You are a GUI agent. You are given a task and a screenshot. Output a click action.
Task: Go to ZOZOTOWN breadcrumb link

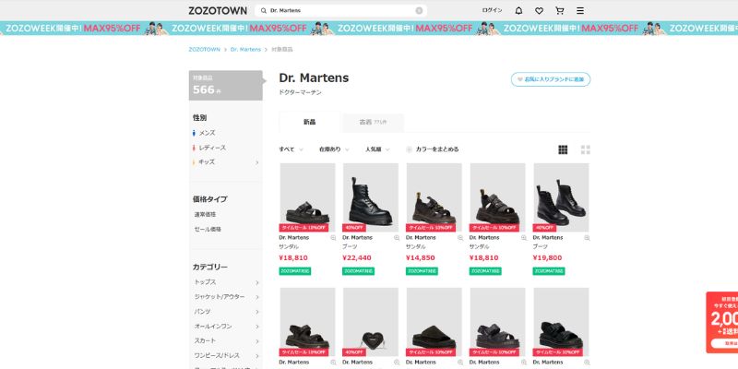tap(204, 50)
